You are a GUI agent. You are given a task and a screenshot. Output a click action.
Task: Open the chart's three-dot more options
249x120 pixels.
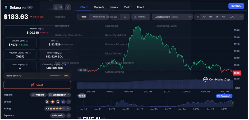click(240, 17)
